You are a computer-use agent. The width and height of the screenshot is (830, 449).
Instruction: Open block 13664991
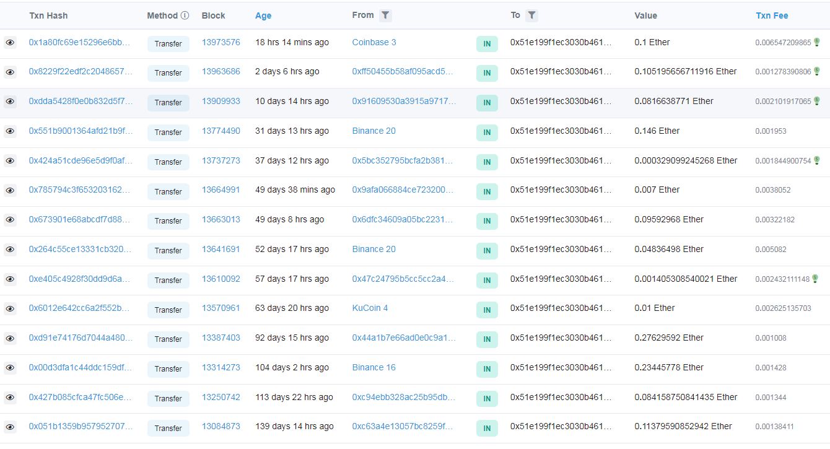click(221, 190)
